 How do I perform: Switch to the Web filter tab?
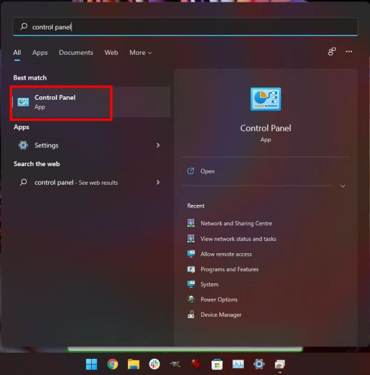[111, 53]
